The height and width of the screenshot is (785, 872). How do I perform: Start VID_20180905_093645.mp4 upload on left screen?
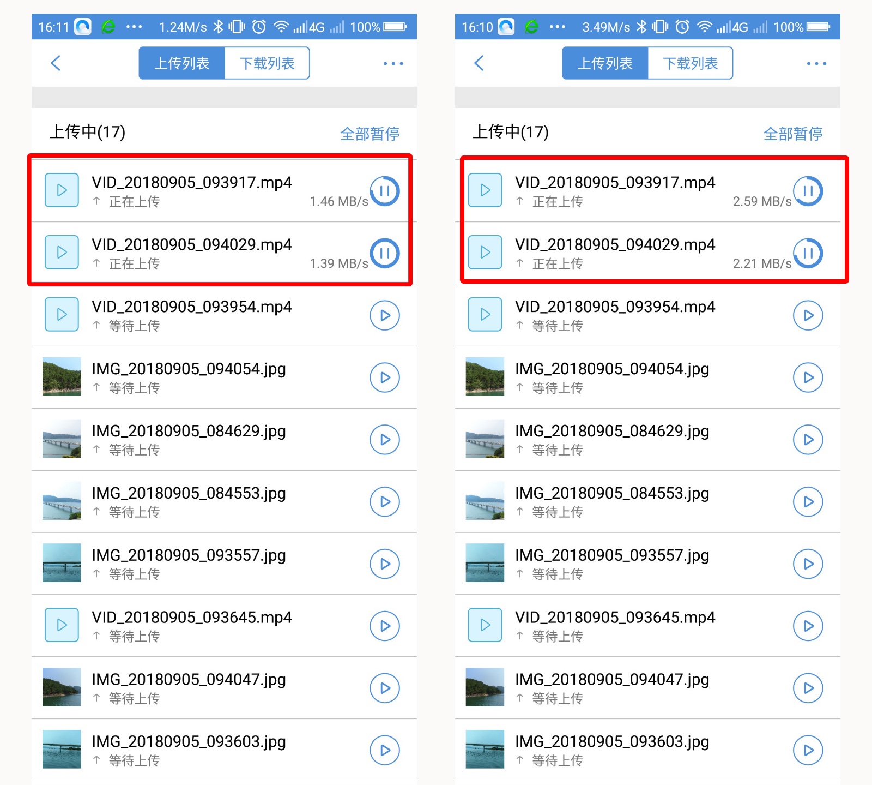pyautogui.click(x=385, y=626)
